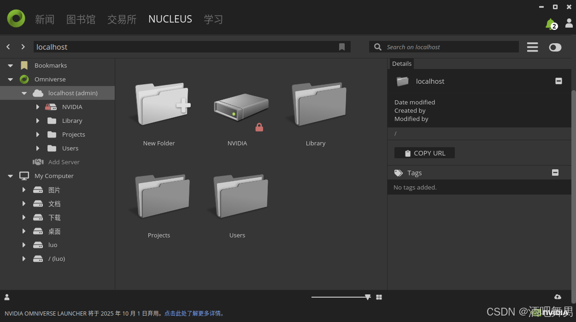Screen dimensions: 576x322
Task: Select the Details tab
Action: click(x=402, y=63)
